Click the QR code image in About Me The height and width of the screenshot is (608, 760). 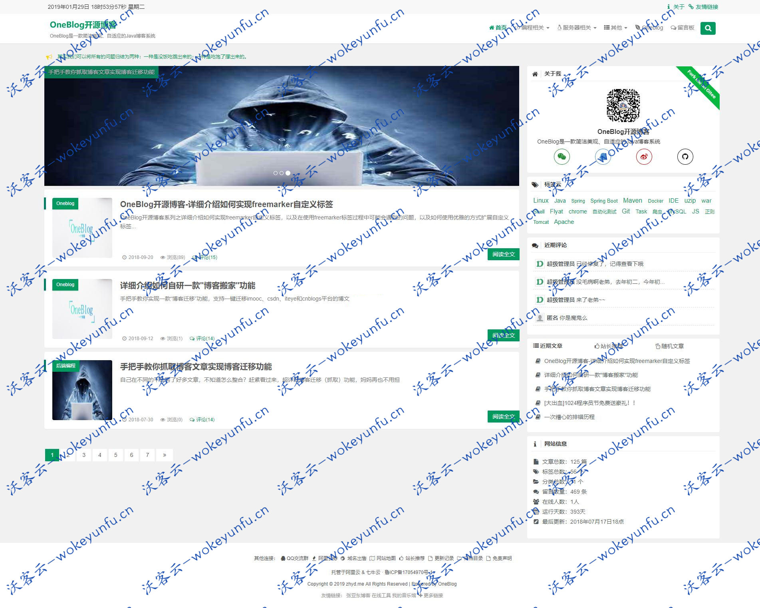point(623,106)
